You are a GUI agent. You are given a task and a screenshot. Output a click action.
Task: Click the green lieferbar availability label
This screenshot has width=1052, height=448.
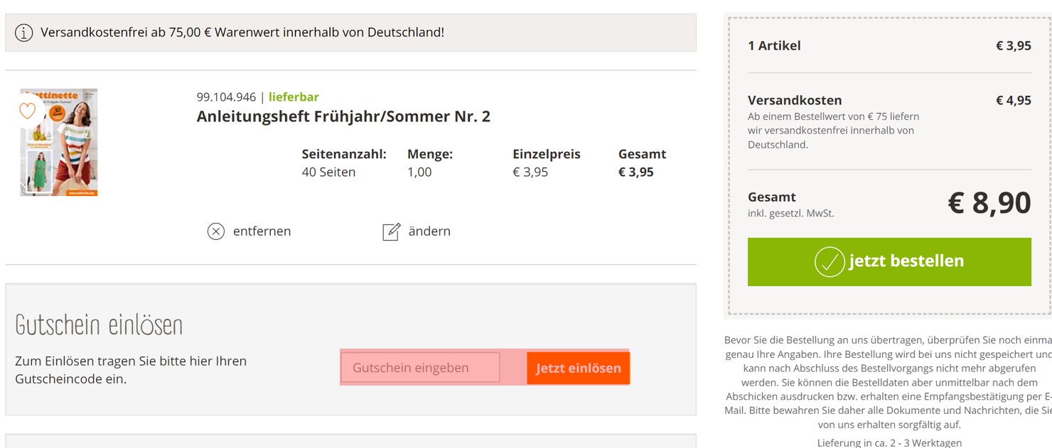294,97
